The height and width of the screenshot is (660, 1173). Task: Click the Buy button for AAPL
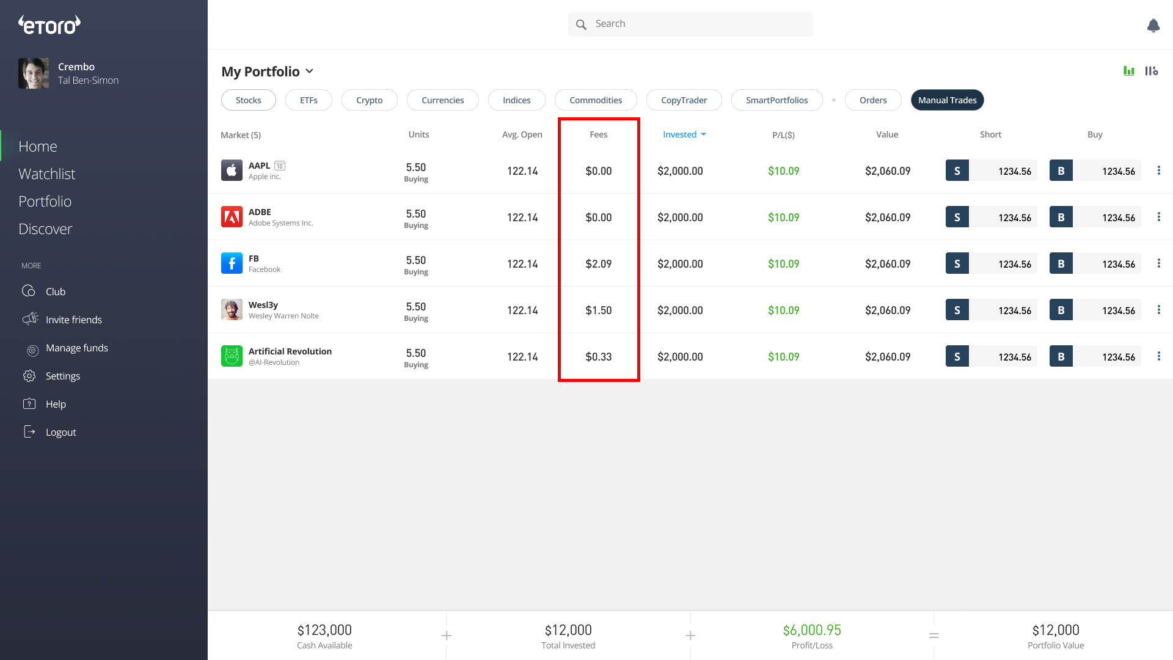click(x=1061, y=170)
